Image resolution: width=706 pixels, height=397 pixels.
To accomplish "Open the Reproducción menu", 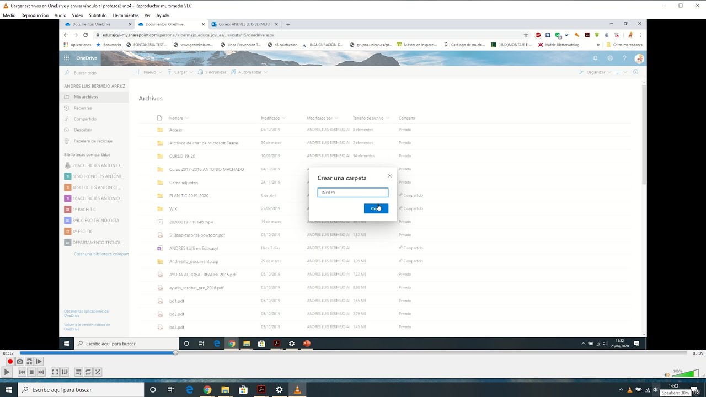I will (35, 15).
